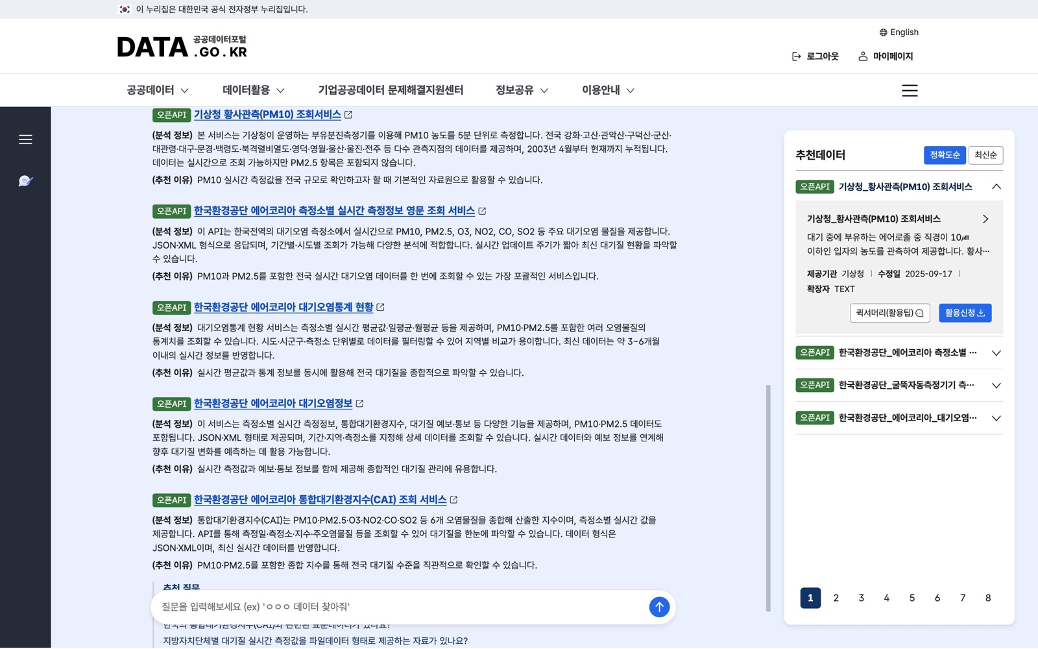Click 오픈API badge beside 굴뚝자동측정기기 sidebar item
1038x649 pixels.
815,385
